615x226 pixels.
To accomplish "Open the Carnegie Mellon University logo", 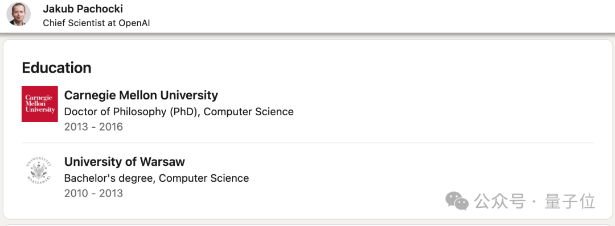I will coord(40,104).
